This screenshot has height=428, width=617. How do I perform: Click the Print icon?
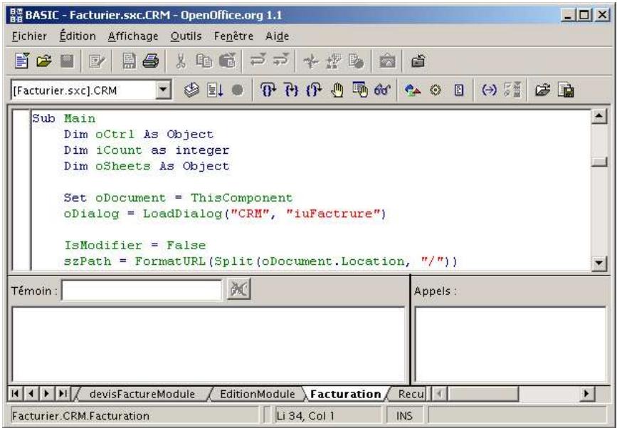point(151,61)
